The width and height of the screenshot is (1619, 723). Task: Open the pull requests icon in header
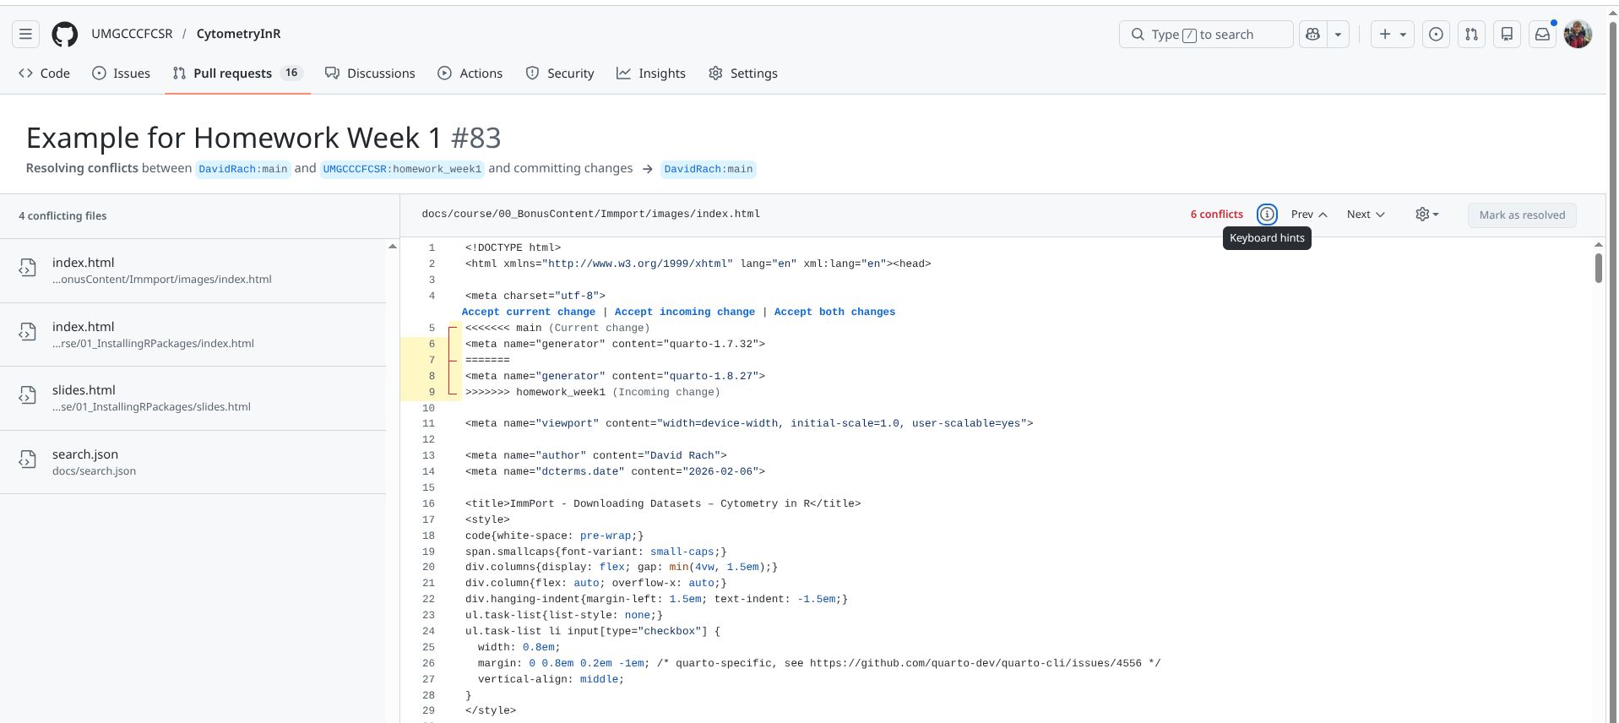coord(1471,34)
